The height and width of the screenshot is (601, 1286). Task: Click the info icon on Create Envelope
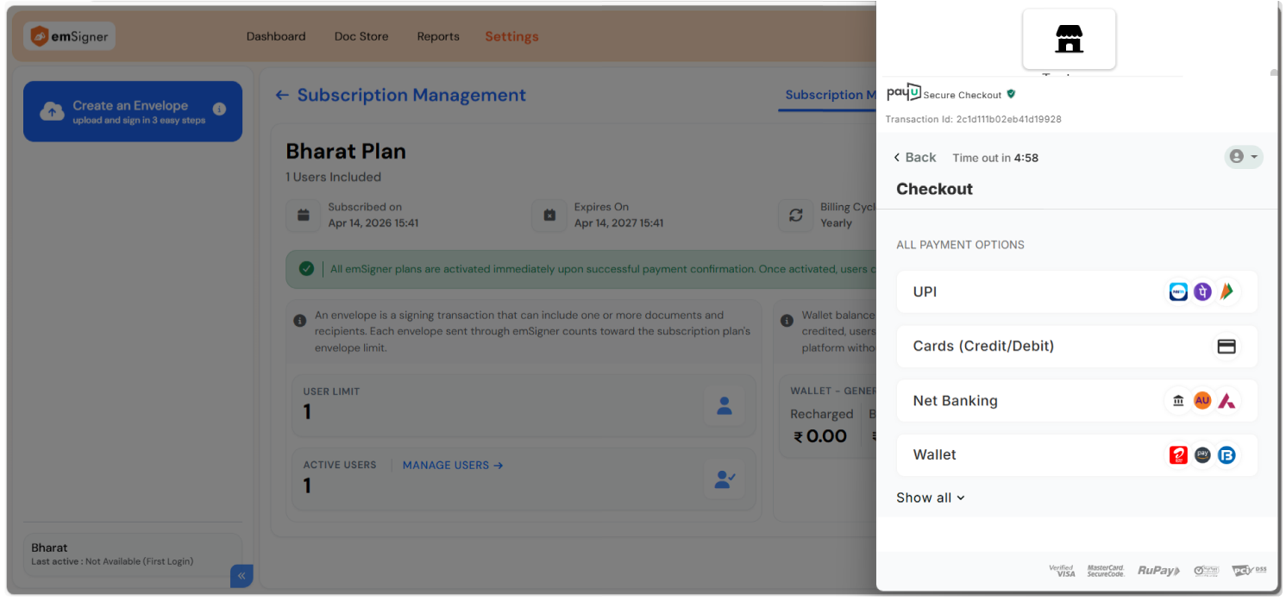pos(219,110)
